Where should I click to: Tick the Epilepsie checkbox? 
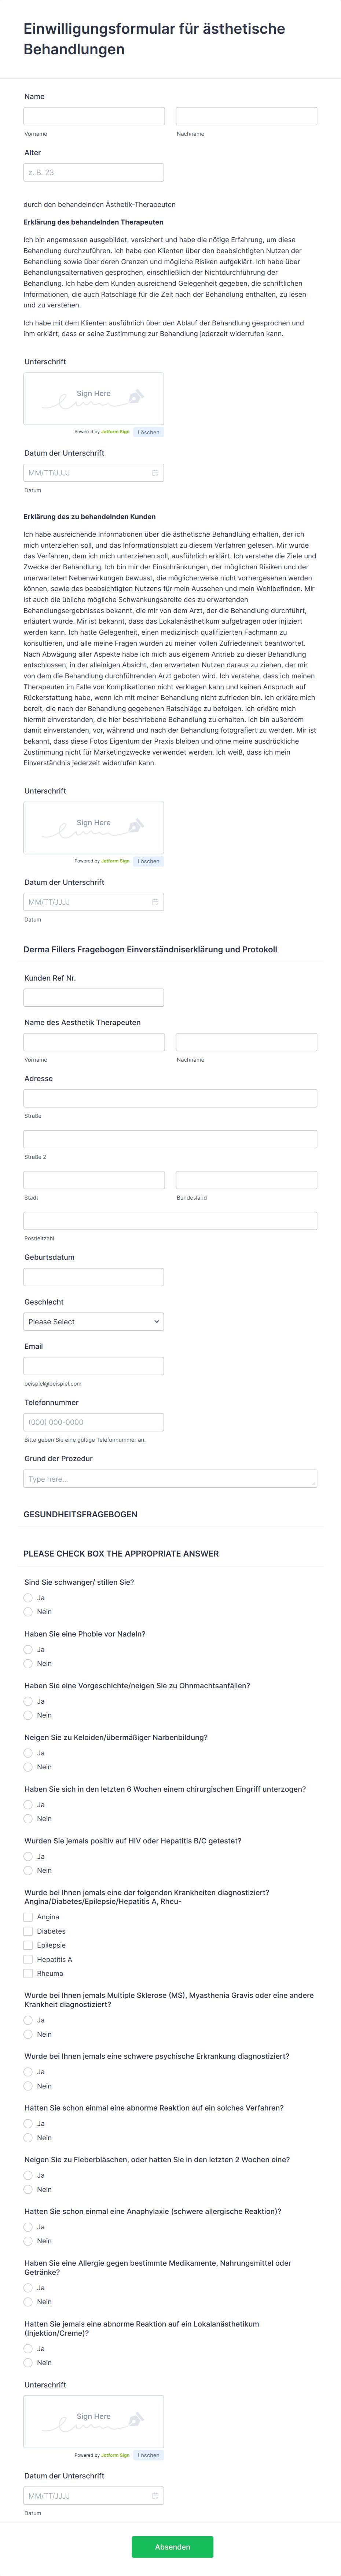pyautogui.click(x=28, y=1945)
